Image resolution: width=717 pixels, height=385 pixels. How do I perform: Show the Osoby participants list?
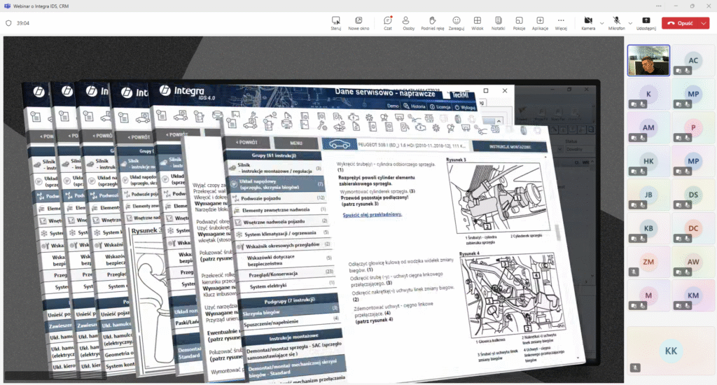408,23
